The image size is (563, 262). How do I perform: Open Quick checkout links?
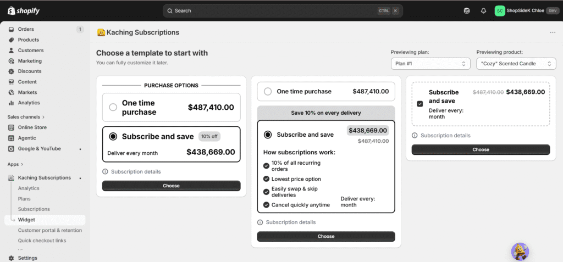click(x=42, y=241)
